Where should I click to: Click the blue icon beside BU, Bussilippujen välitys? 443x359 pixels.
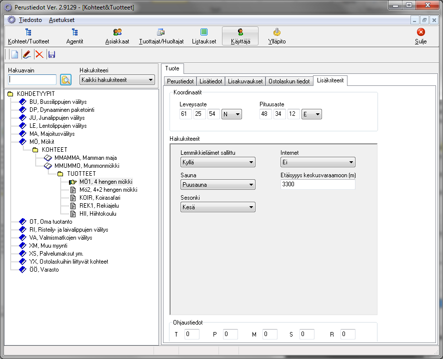pyautogui.click(x=22, y=101)
